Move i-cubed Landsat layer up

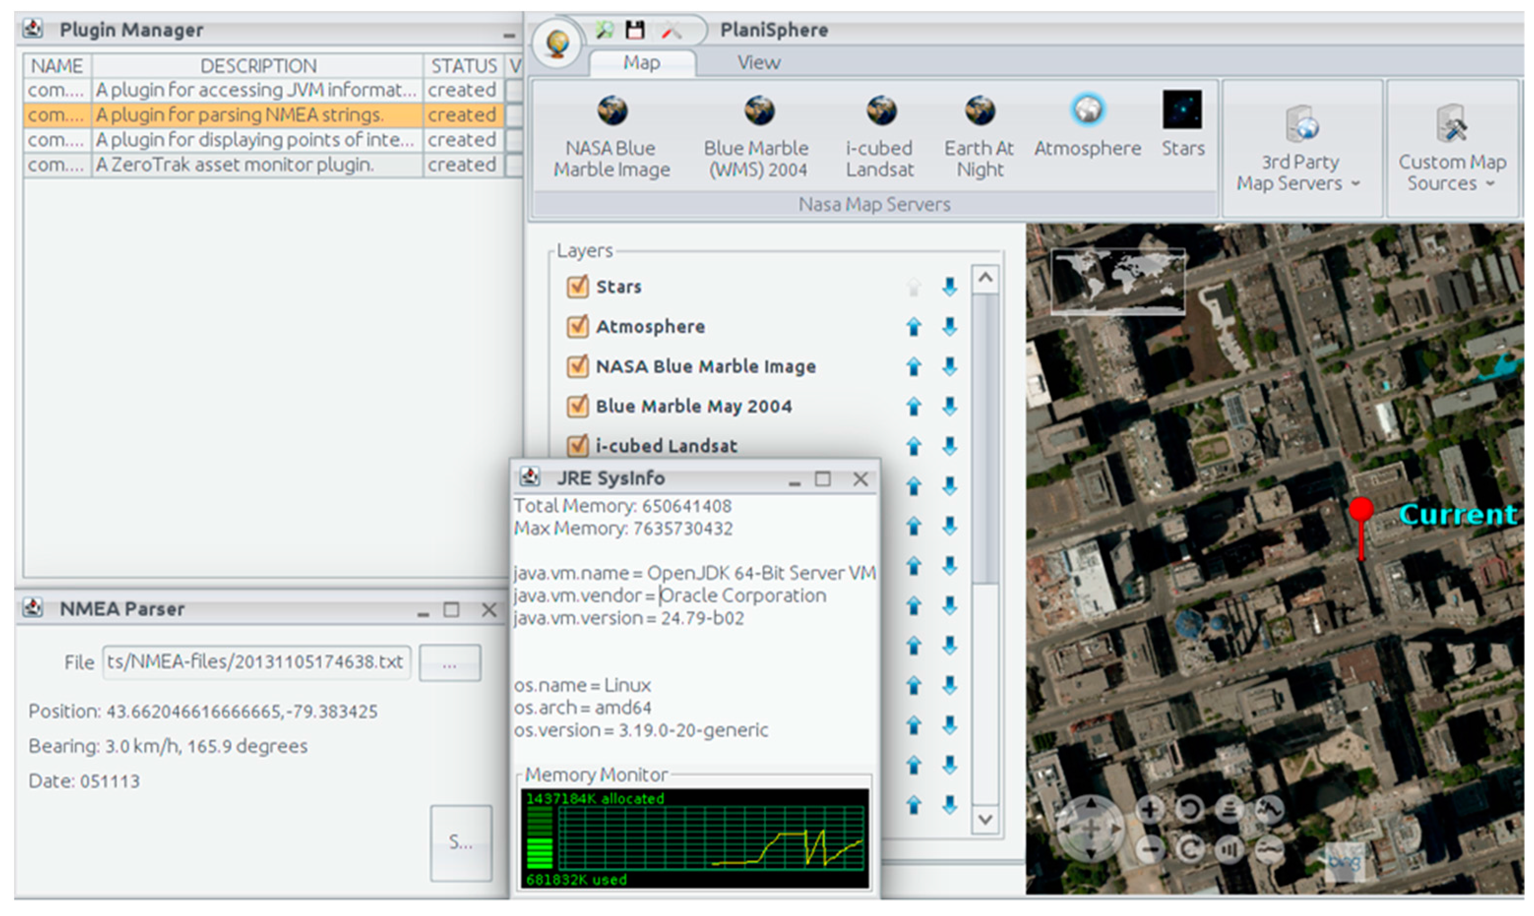(x=914, y=445)
